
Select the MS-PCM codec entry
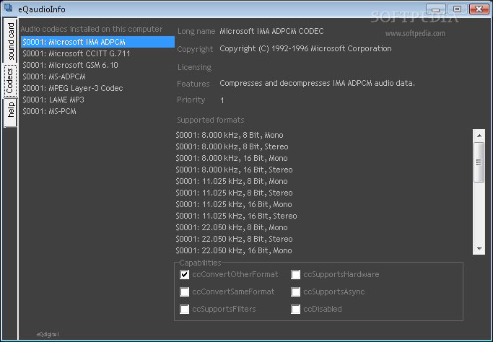coord(97,111)
